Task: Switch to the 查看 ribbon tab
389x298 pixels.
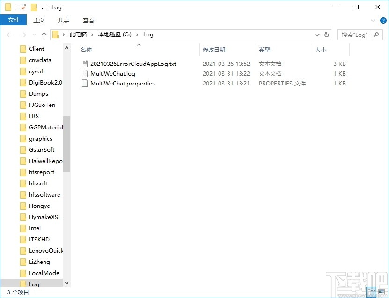Action: pos(88,20)
